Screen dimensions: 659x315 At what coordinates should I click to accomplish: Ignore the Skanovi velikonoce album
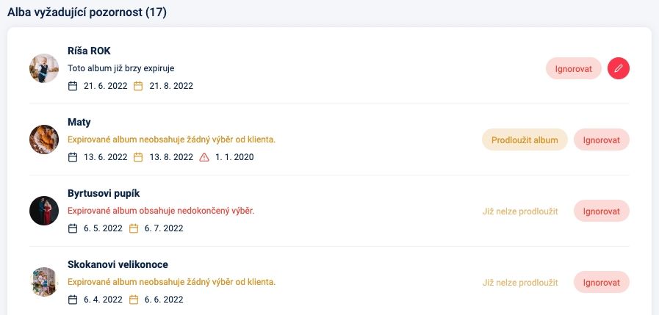coord(601,282)
